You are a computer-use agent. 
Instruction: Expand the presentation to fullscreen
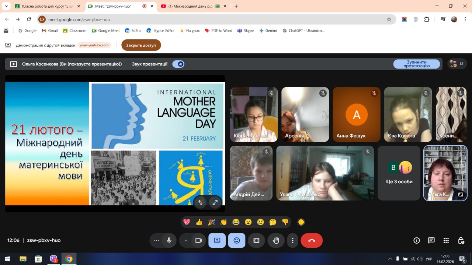(215, 202)
